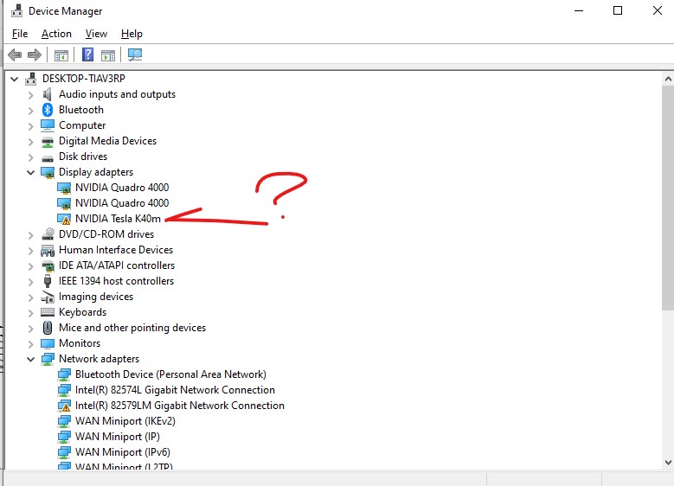The height and width of the screenshot is (486, 674).
Task: Click the Show/Hide Action Pane toolbar icon
Action: coord(108,55)
